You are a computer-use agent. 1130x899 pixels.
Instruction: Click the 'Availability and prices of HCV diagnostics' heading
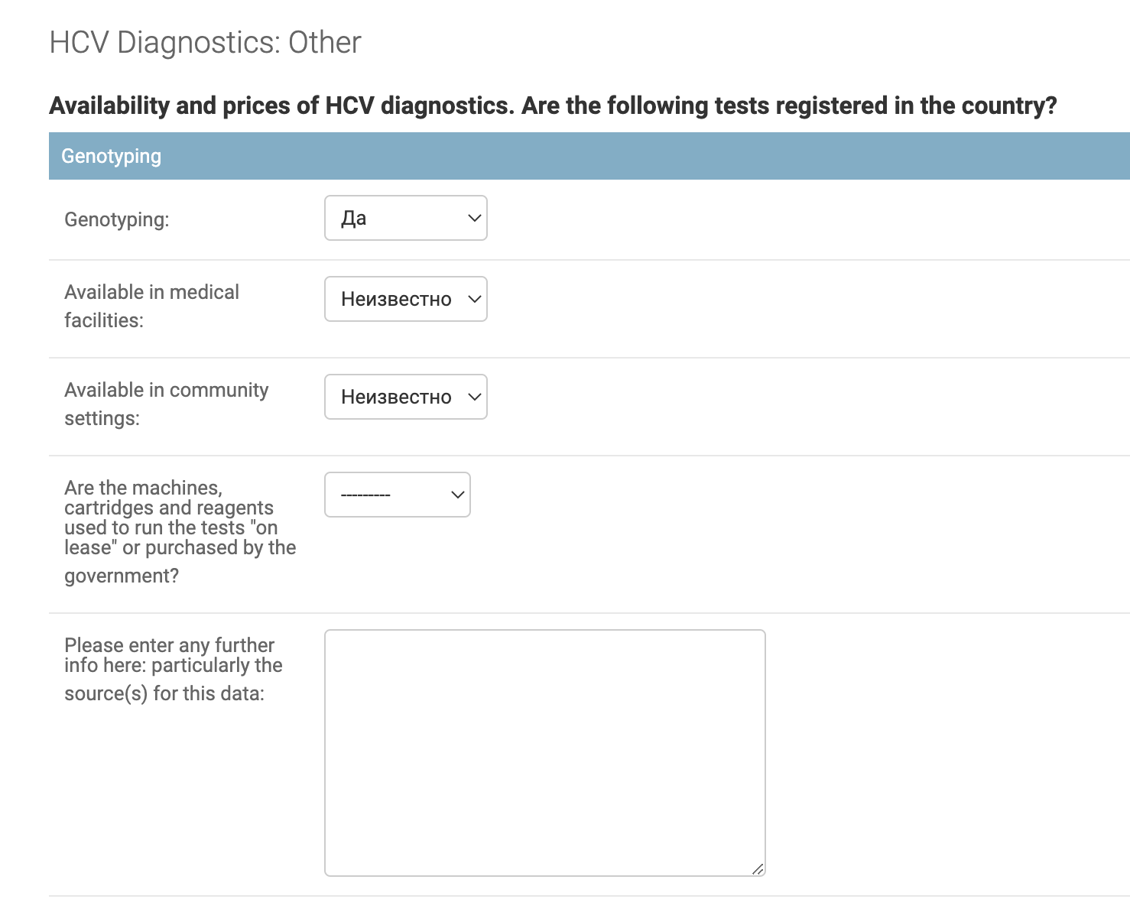click(x=552, y=105)
